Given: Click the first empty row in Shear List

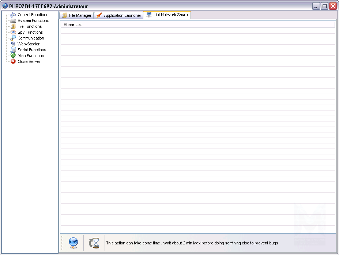Looking at the screenshot, I should coord(197,31).
